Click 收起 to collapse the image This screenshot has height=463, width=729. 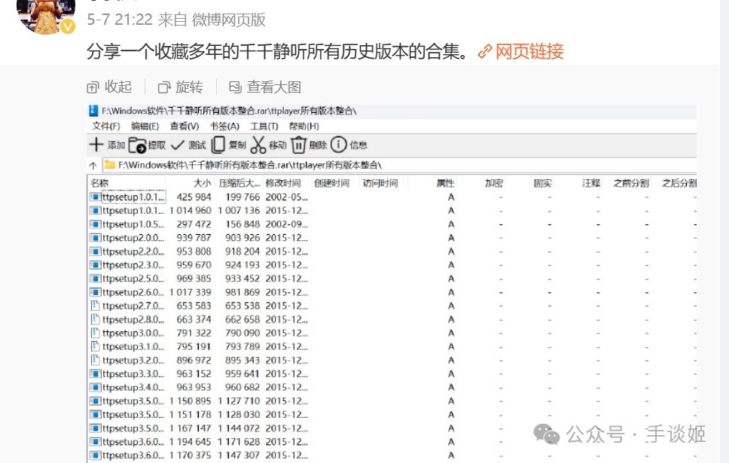click(x=118, y=87)
